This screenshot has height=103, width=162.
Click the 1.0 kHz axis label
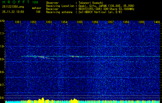tap(2, 46)
